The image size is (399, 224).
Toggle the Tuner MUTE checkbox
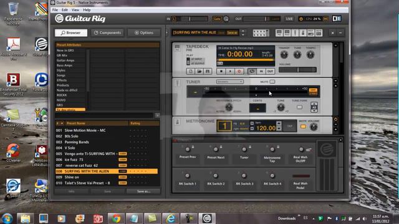pos(272,82)
